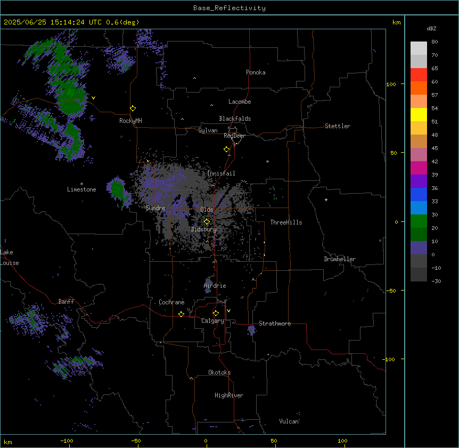Screen dimensions: 459x448
Task: Select the slate purple 0–10 dBZ legend band
Action: click(x=419, y=248)
